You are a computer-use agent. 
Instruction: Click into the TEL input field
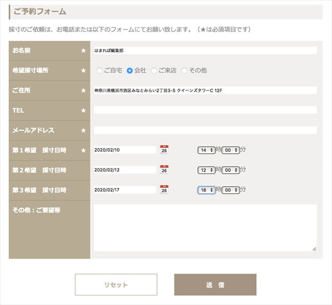tap(205, 110)
